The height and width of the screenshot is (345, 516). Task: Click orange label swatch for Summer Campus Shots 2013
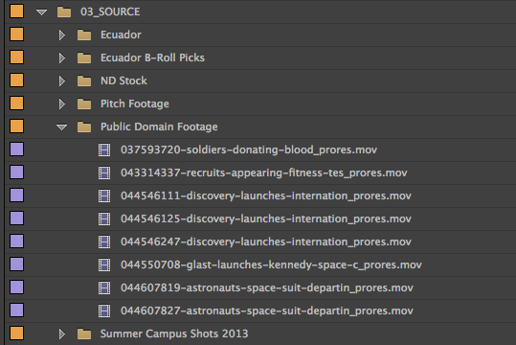17,333
